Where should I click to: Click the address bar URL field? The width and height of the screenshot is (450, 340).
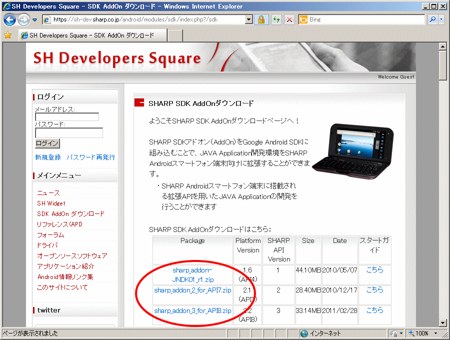(144, 19)
